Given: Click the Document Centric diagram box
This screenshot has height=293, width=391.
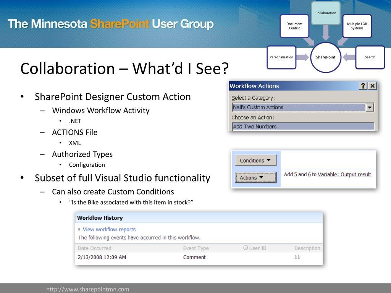Looking at the screenshot, I should (x=294, y=26).
